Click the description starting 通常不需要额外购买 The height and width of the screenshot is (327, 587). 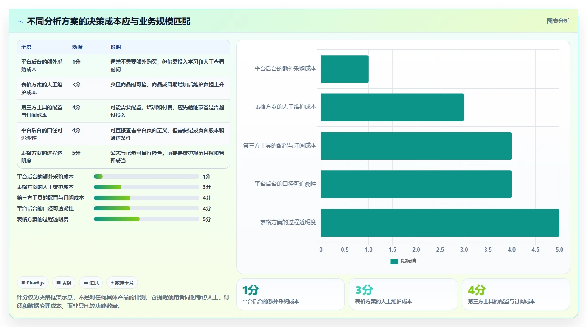pyautogui.click(x=167, y=65)
